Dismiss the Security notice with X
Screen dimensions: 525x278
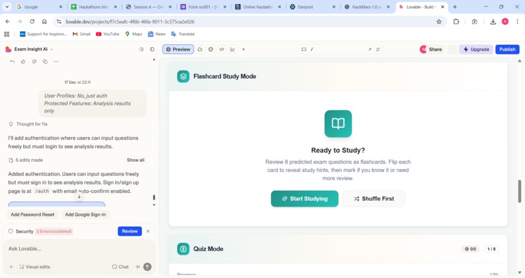pyautogui.click(x=148, y=231)
